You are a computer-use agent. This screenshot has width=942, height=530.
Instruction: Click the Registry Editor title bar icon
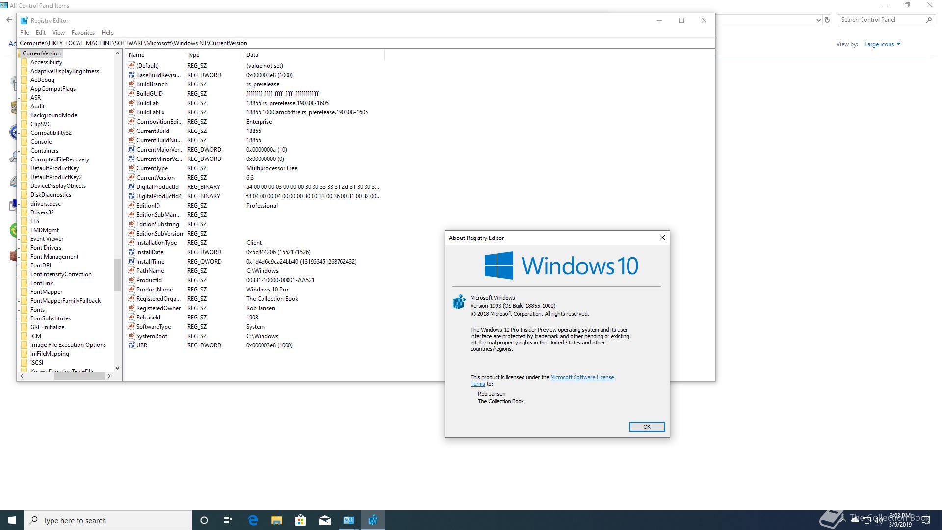[24, 20]
